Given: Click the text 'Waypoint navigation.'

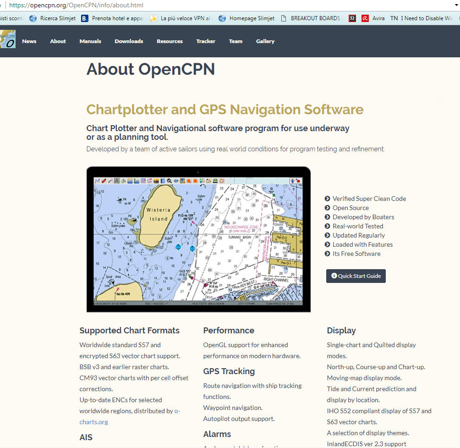Looking at the screenshot, I should pyautogui.click(x=233, y=408).
